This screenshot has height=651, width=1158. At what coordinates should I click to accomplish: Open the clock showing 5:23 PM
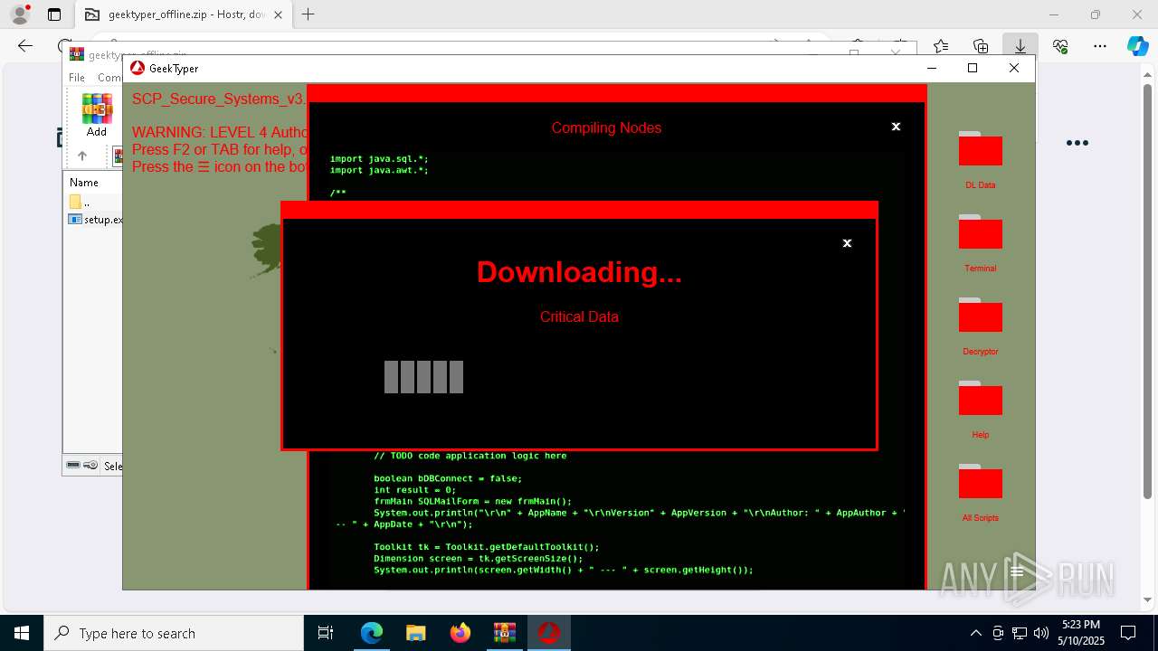(1081, 633)
